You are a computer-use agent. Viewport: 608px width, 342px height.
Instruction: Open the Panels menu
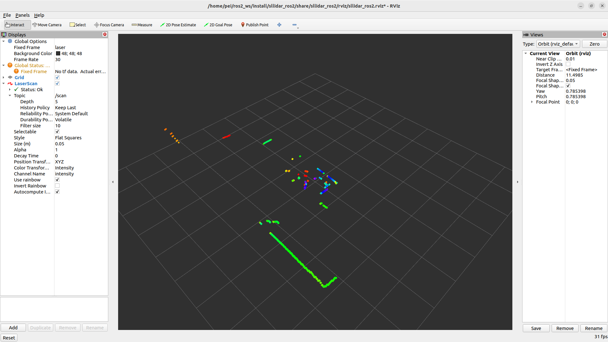22,15
